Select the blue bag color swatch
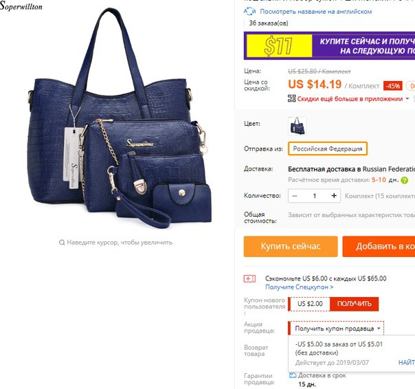The height and width of the screenshot is (389, 415). click(x=297, y=126)
